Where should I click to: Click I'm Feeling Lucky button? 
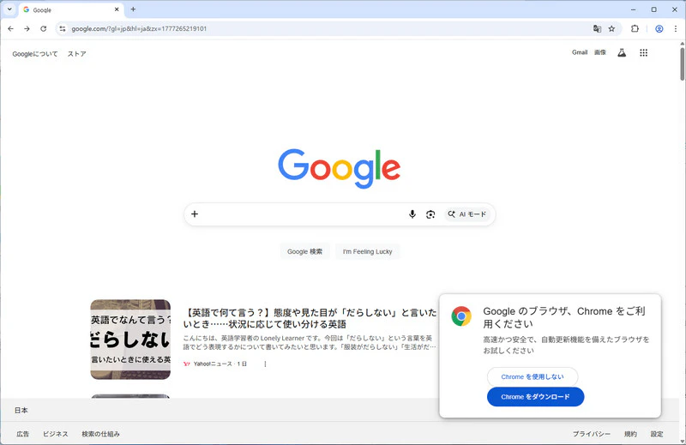[368, 251]
